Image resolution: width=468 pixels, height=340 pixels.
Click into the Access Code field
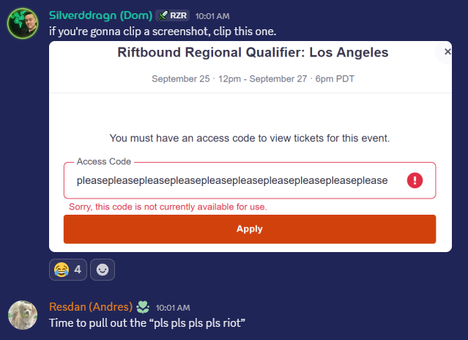pyautogui.click(x=250, y=180)
